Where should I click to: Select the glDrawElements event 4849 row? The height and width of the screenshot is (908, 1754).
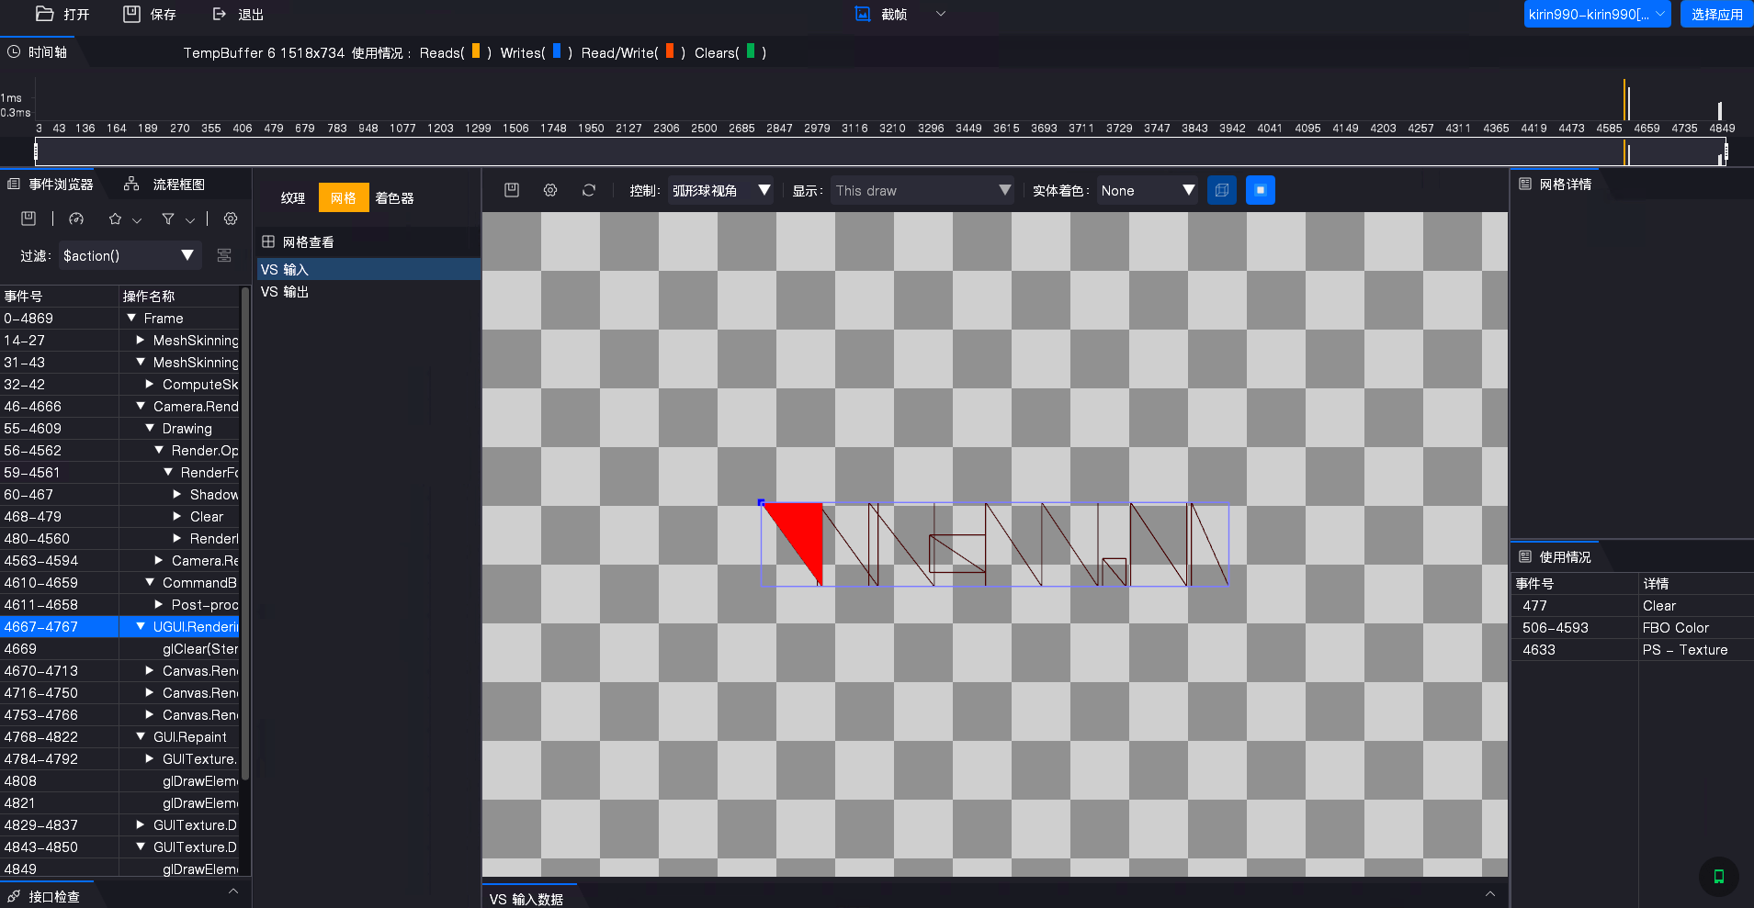119,869
